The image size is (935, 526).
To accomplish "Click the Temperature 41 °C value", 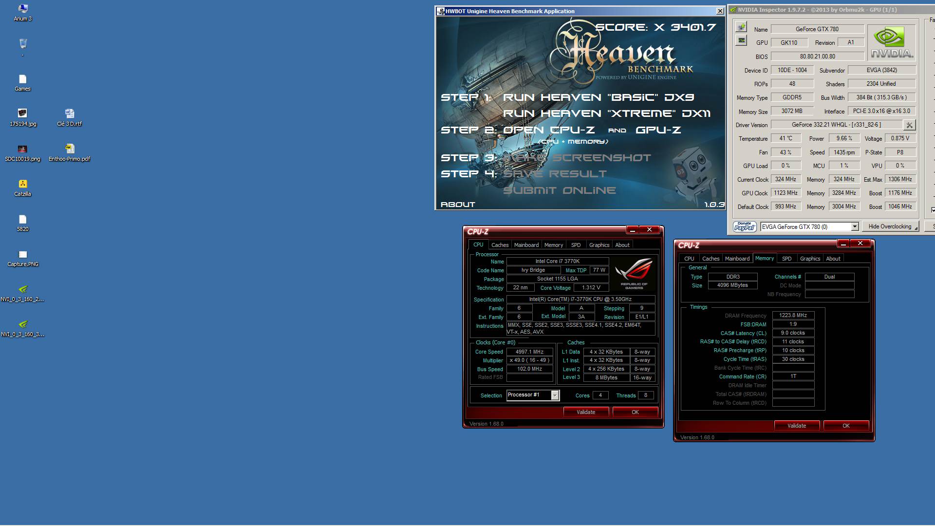I will tap(785, 138).
